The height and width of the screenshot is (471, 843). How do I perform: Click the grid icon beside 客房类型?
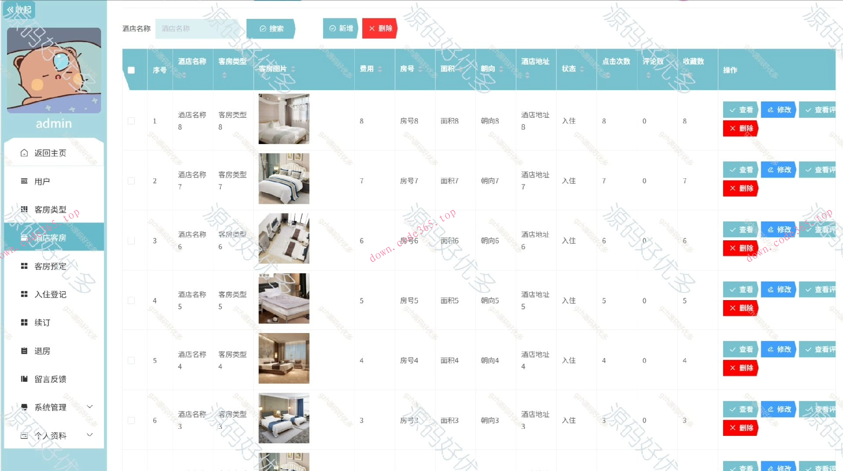(24, 210)
